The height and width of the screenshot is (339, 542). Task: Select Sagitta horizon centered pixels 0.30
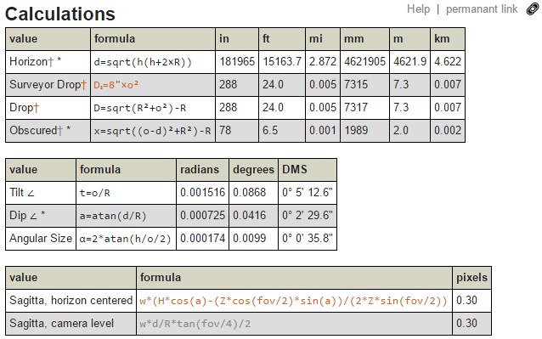pos(466,300)
